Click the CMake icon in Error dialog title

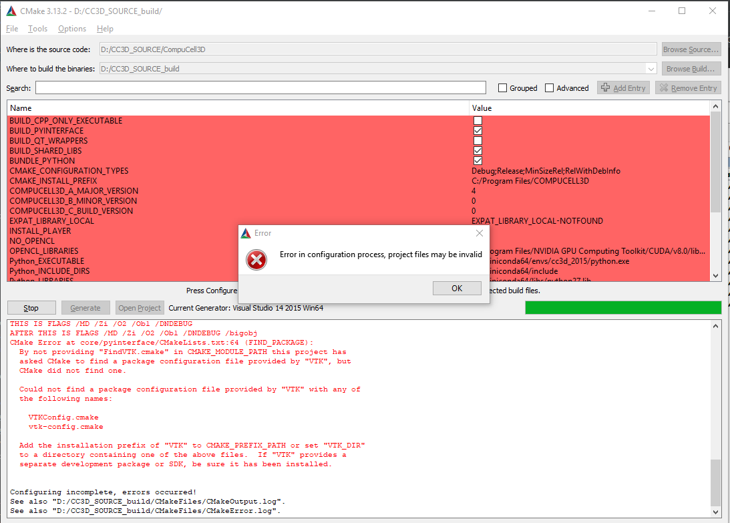[x=246, y=233]
